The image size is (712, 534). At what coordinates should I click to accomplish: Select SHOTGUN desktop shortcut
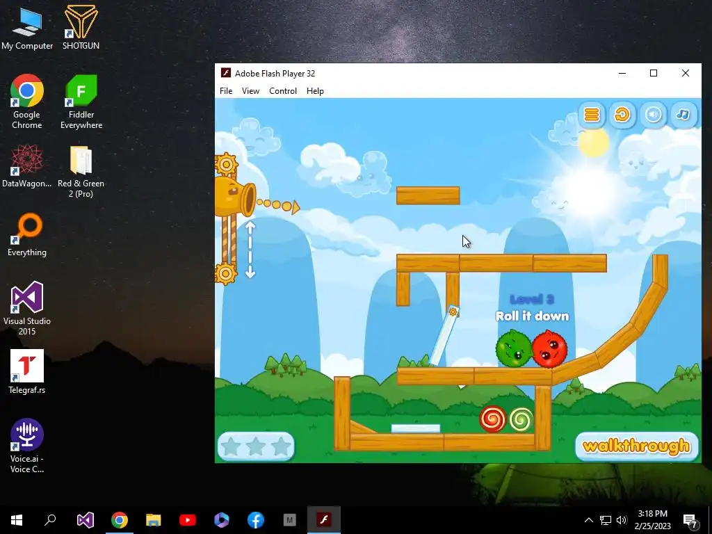[81, 27]
